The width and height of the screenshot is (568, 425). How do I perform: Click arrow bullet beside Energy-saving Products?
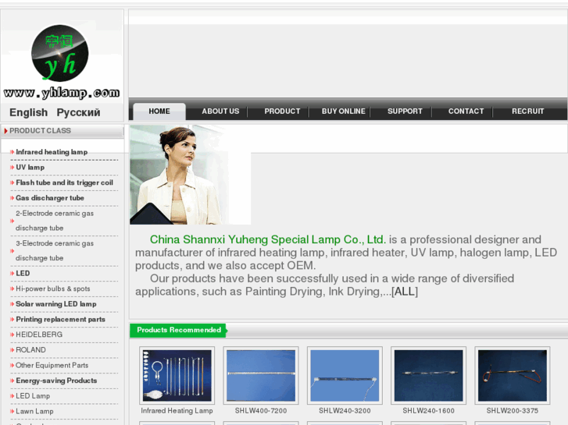point(13,381)
